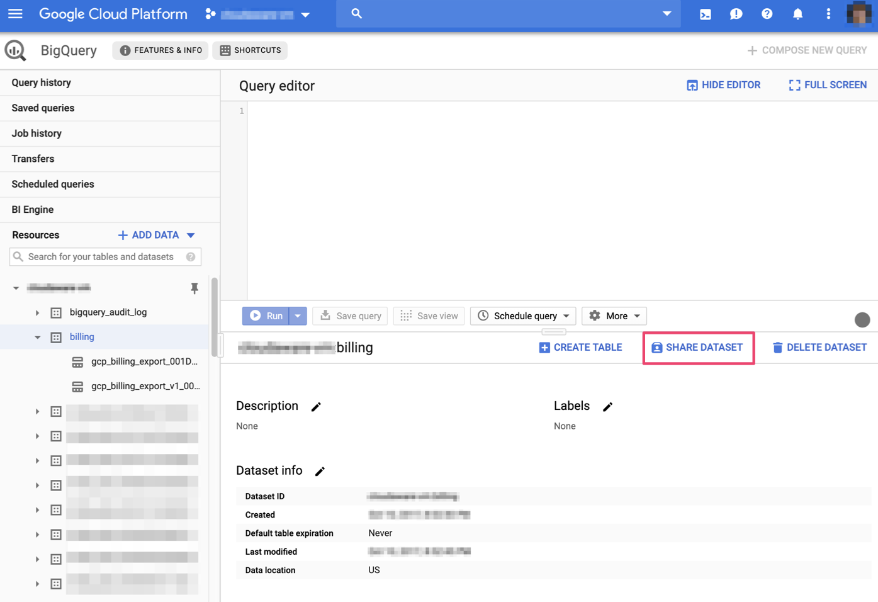Click the BigQuery logo icon
This screenshot has width=878, height=602.
click(x=15, y=50)
